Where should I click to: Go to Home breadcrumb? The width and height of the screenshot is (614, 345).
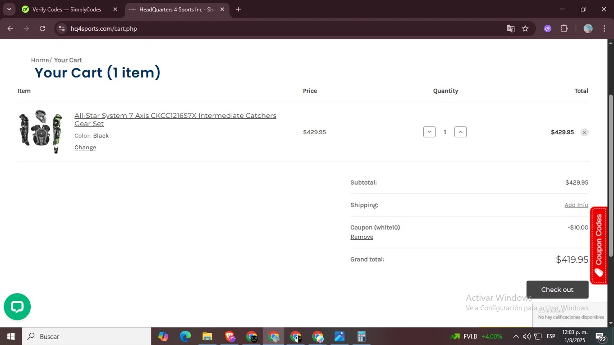(40, 60)
